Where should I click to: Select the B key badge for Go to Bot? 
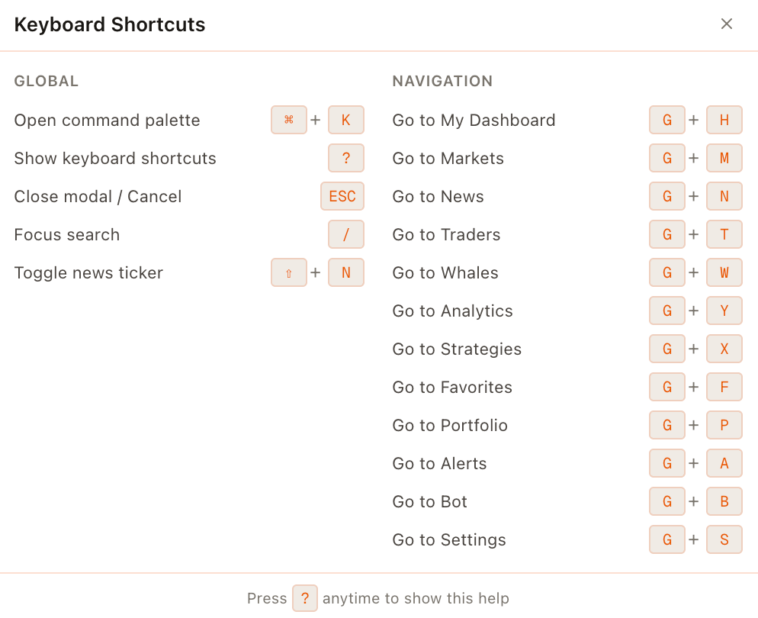pyautogui.click(x=724, y=501)
